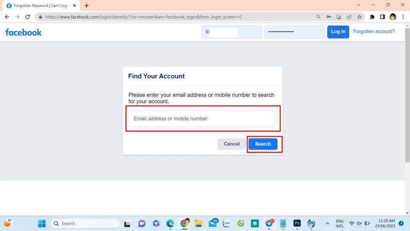410x231 pixels.
Task: Open Photoshop from the taskbar
Action: coord(297,223)
